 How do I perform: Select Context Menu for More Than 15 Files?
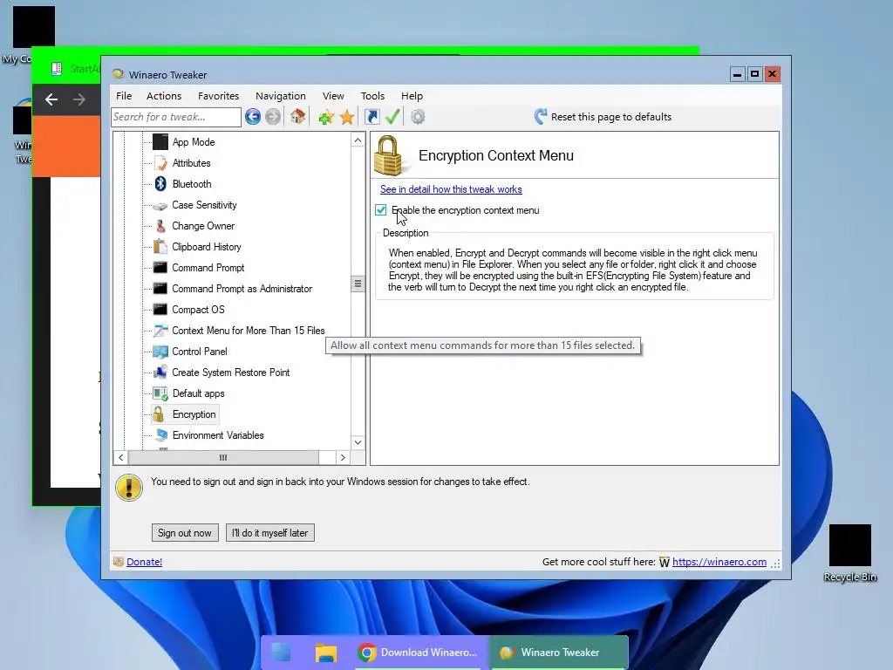point(249,331)
